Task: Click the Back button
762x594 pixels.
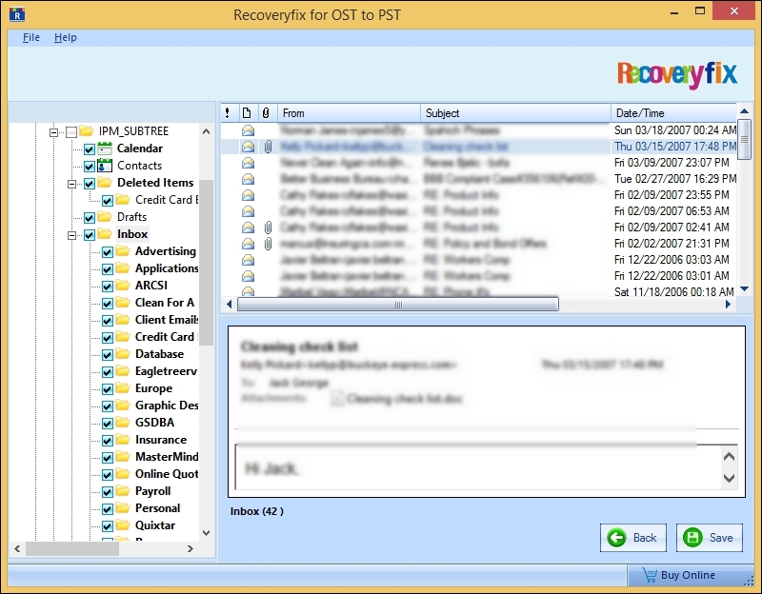Action: point(633,538)
